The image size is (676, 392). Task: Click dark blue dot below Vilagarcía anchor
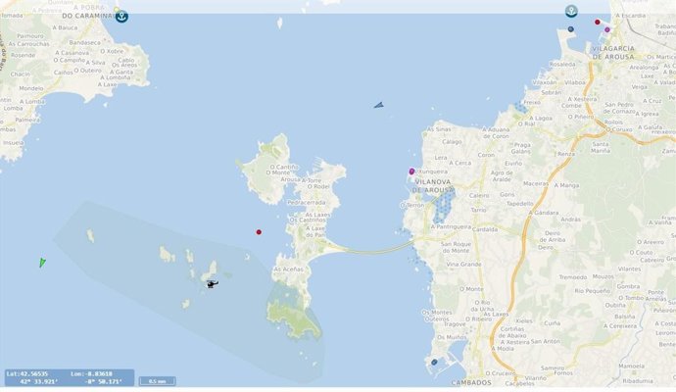[571, 29]
